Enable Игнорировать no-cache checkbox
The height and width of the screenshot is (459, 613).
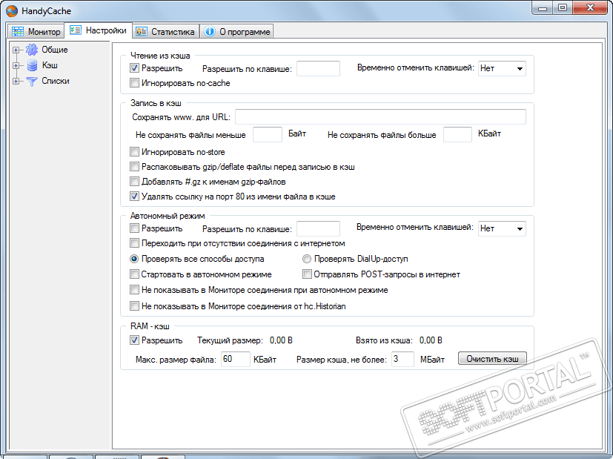coord(134,83)
